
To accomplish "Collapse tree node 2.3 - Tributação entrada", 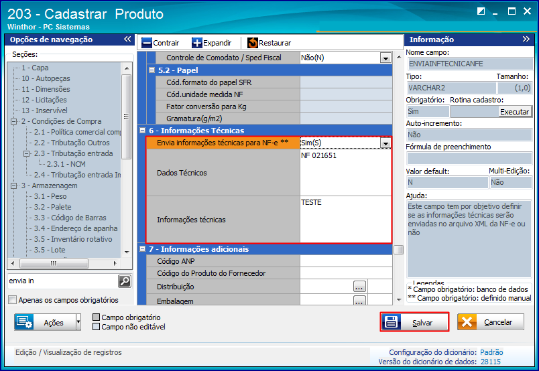I will click(26, 153).
